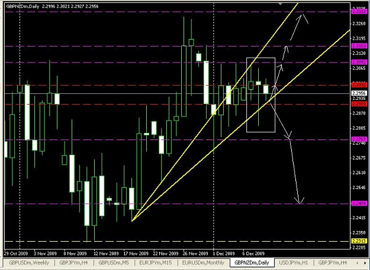Click the magenta 2.2478 price label
The image size is (370, 270).
[359, 203]
